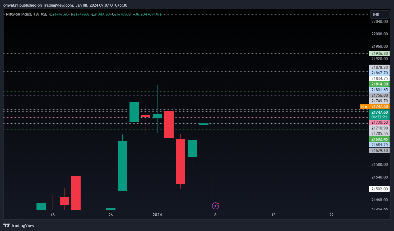
Task: Click the countdown price label 06:22:21
Action: click(x=379, y=117)
